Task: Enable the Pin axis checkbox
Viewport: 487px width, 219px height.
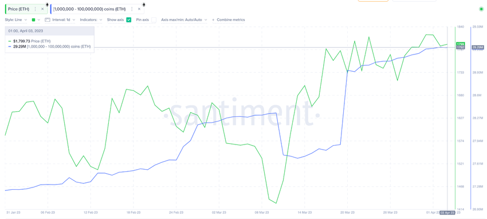Action: 154,19
